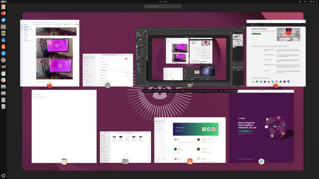The height and width of the screenshot is (179, 319).
Task: Open the Trash in the dock
Action: tap(3, 106)
